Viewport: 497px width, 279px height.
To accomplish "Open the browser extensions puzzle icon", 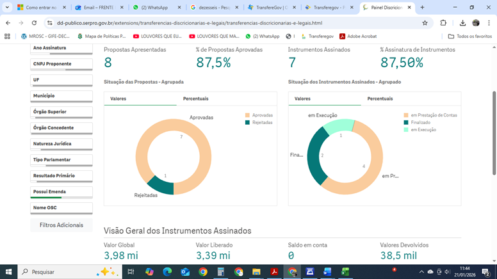I will click(443, 23).
